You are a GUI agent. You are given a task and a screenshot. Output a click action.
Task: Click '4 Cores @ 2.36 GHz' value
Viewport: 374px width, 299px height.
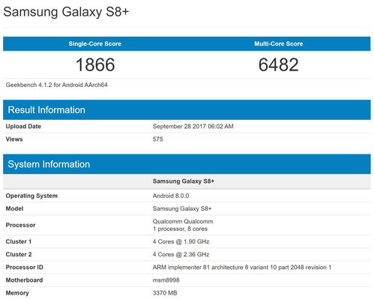coord(181,254)
